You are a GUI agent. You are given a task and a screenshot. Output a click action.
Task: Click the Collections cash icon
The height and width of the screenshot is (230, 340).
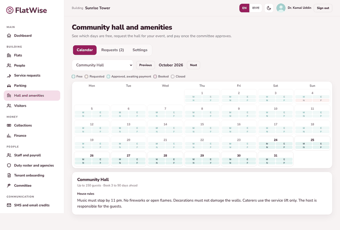pos(9,125)
